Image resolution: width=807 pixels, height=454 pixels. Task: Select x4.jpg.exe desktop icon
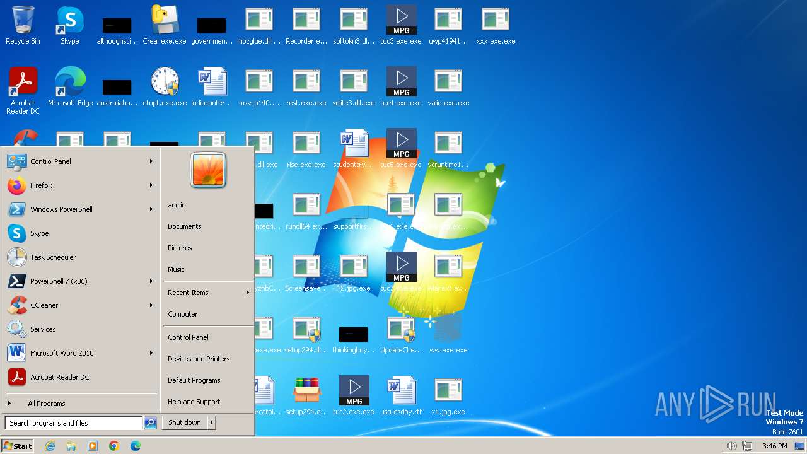pyautogui.click(x=448, y=396)
